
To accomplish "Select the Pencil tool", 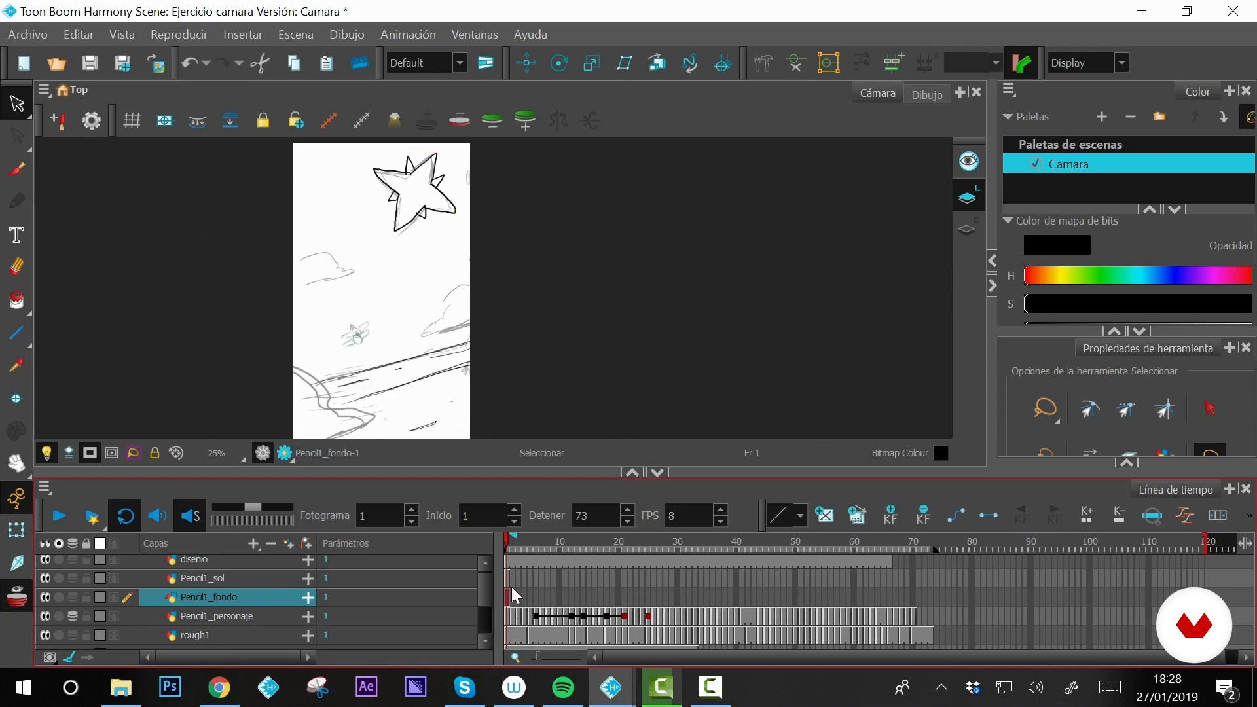I will point(16,202).
